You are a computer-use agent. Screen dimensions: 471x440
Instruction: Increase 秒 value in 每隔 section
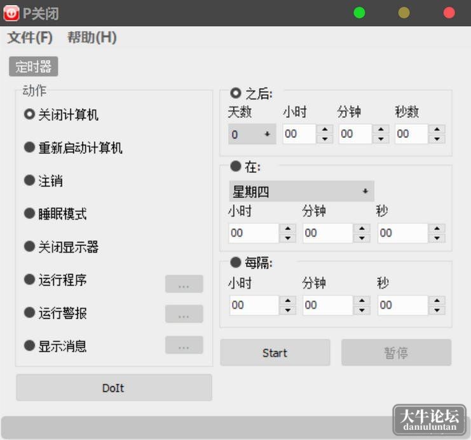tap(437, 301)
